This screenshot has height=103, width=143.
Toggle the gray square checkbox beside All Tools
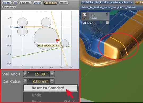(x=107, y=23)
